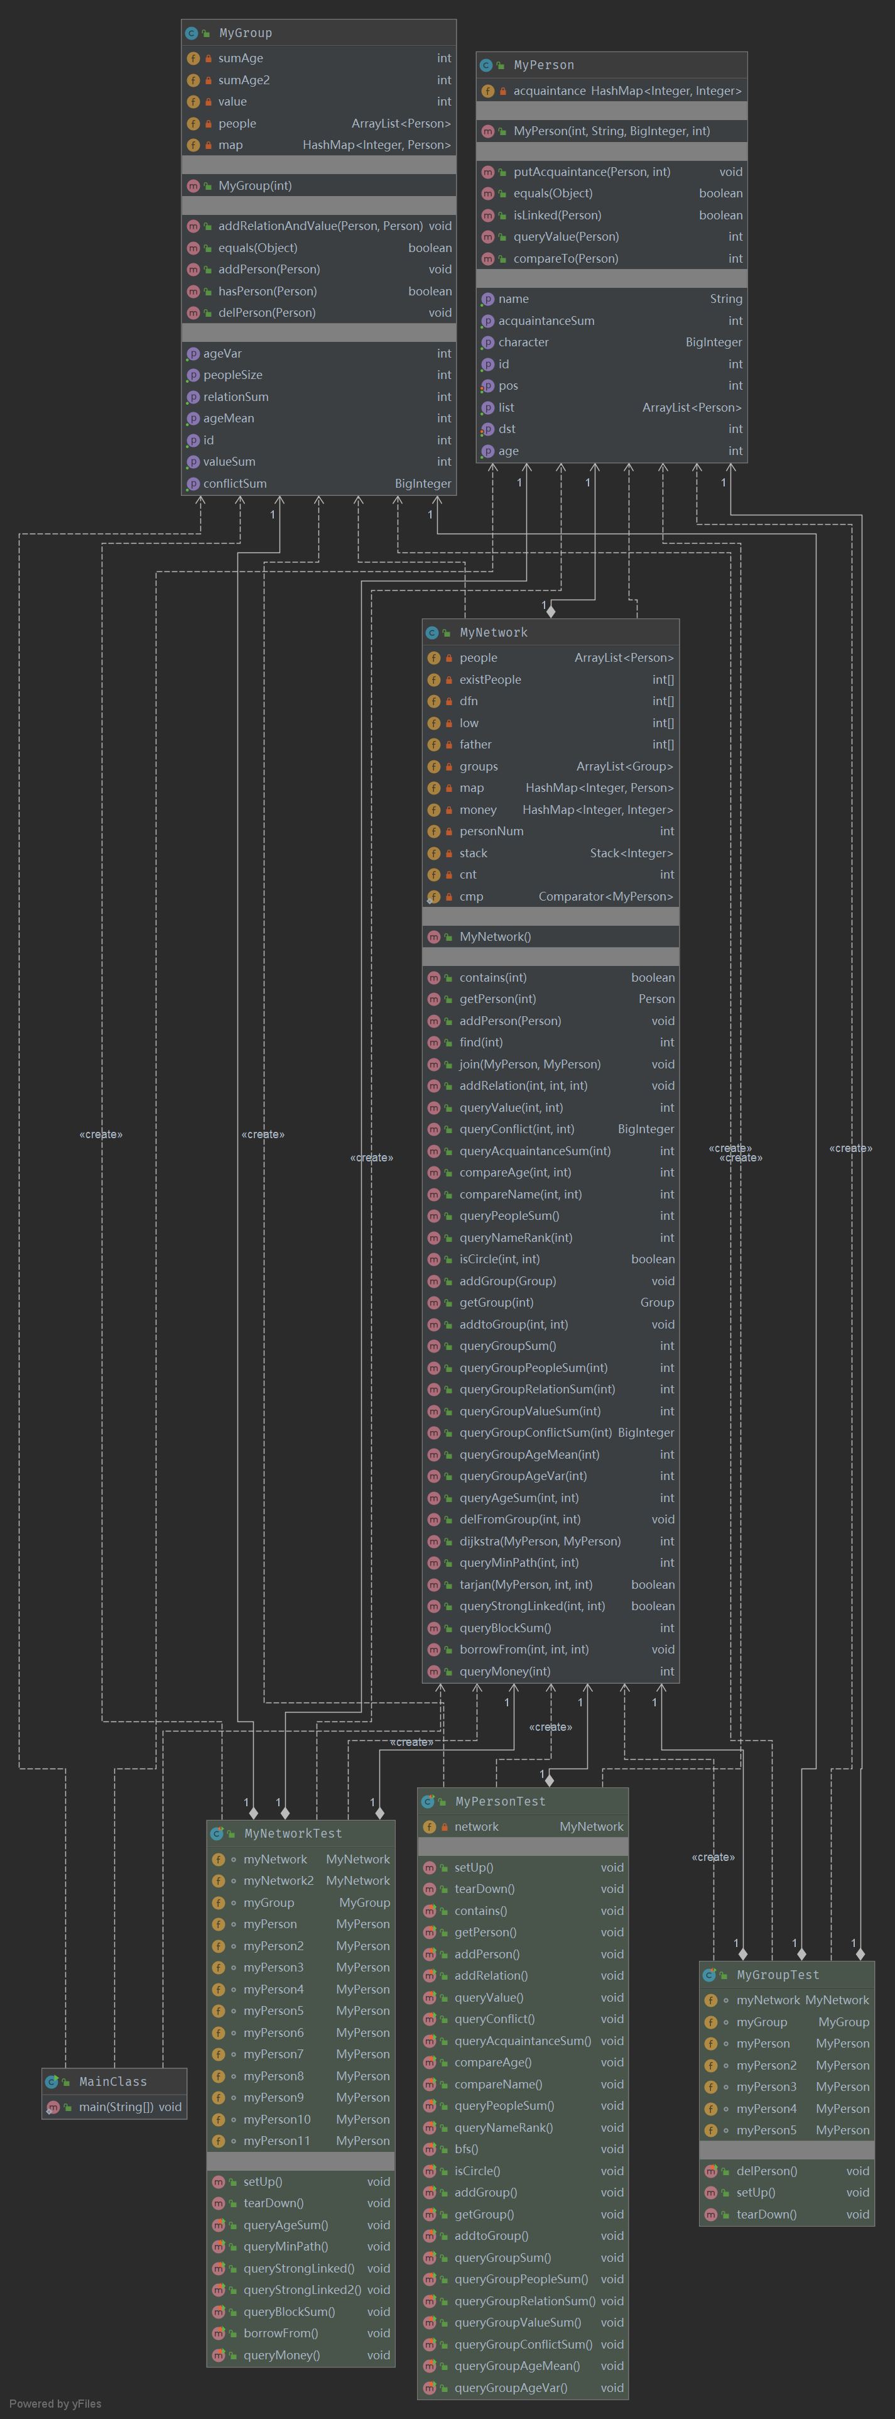Select the queryNameRank() test in MyPersonTest

523,2128
